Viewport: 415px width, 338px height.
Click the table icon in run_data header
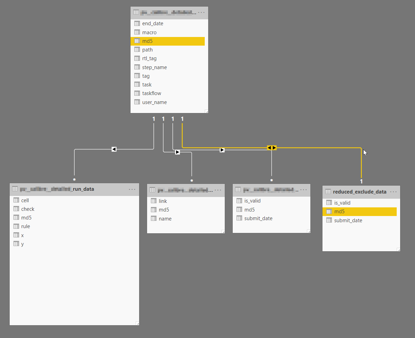coord(15,189)
